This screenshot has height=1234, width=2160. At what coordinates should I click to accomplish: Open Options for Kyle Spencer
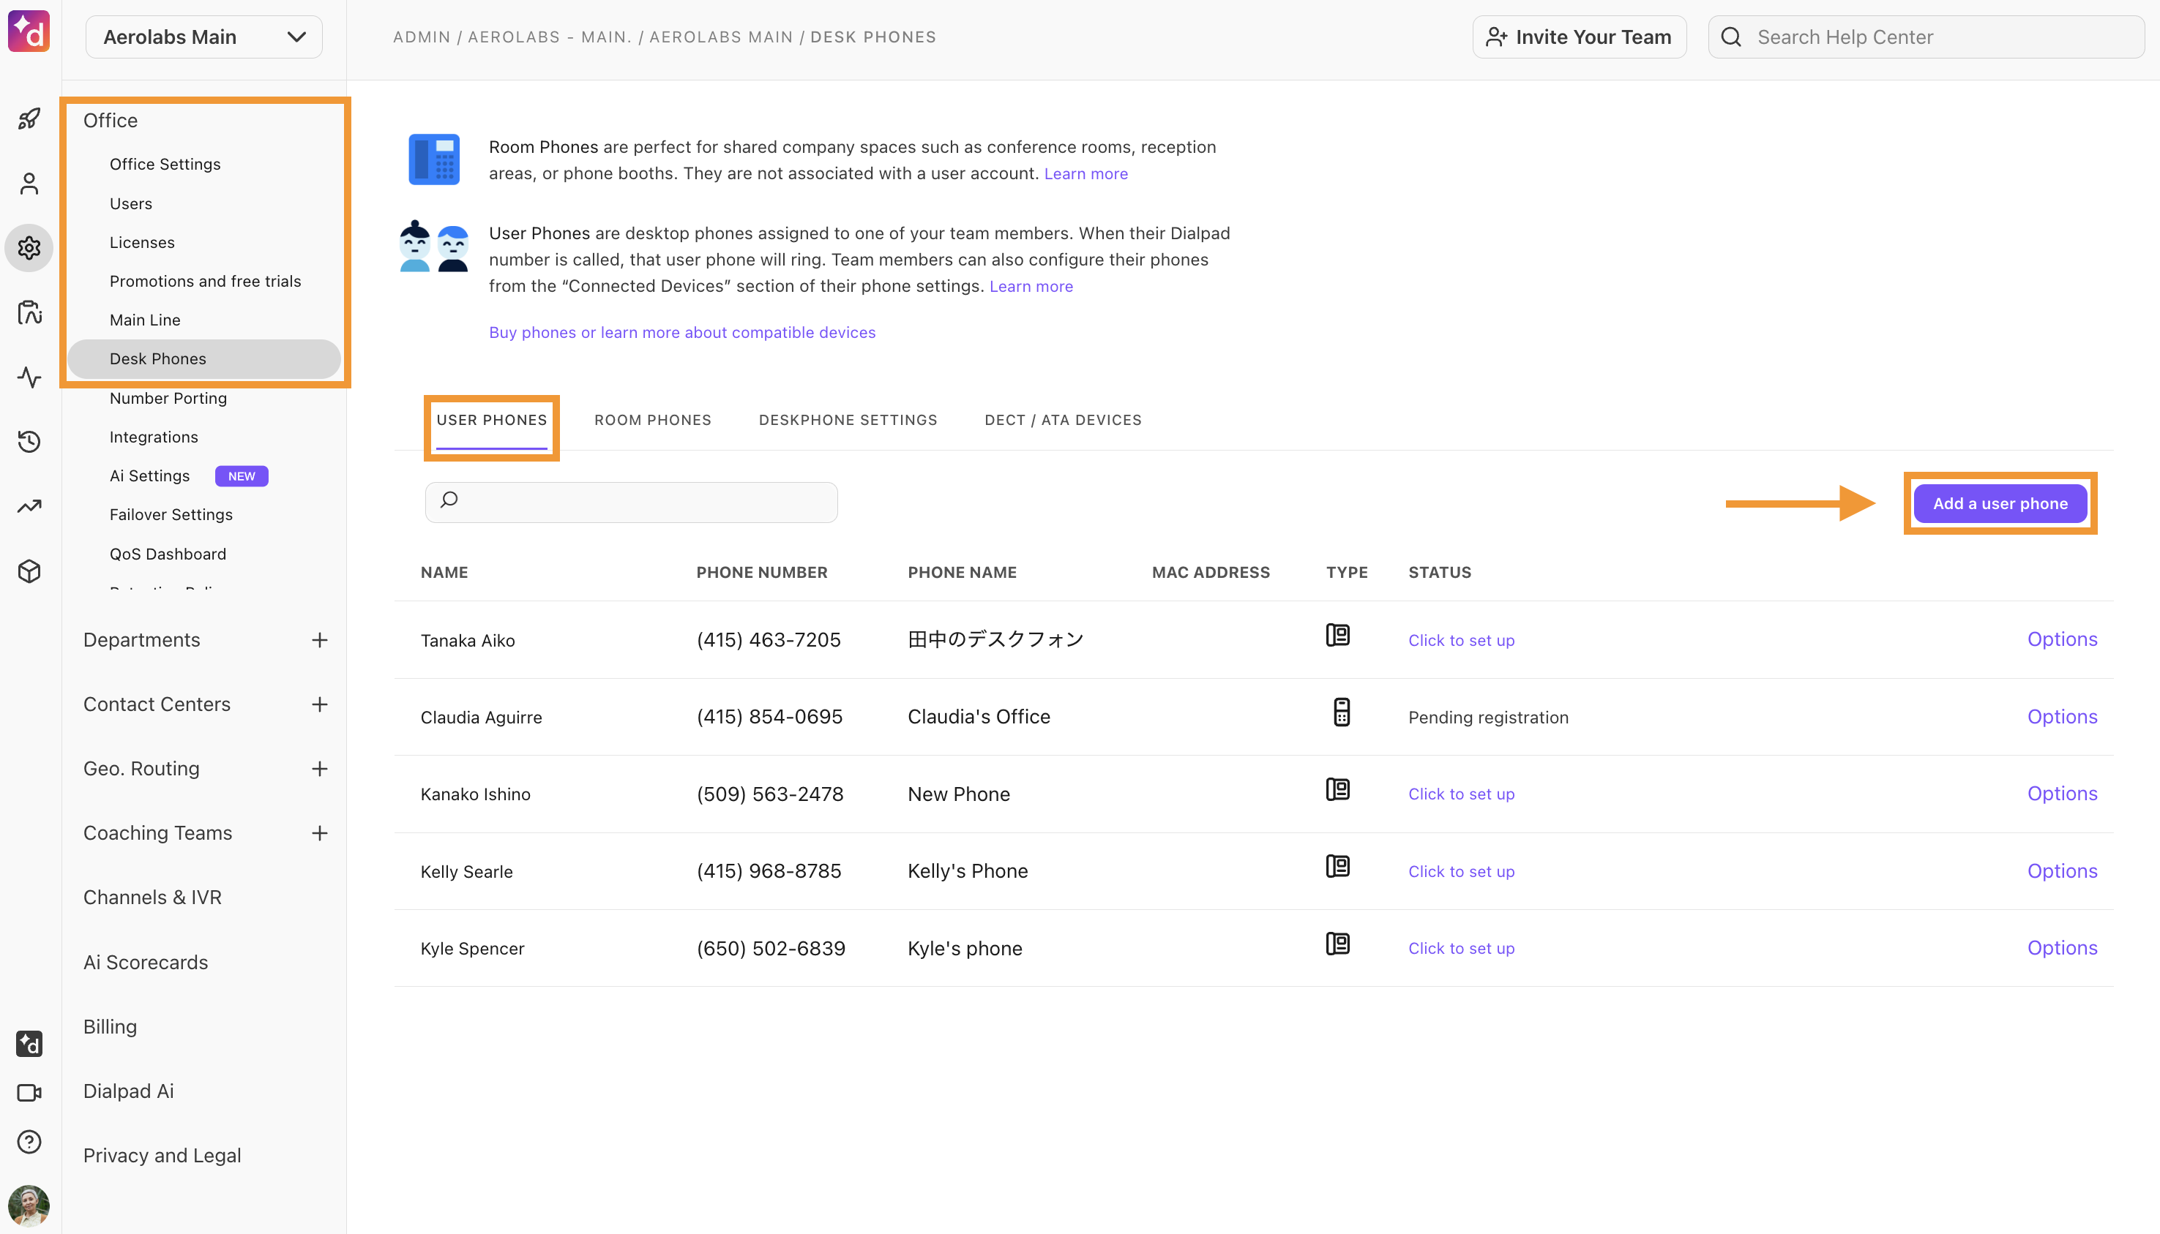(x=2062, y=949)
